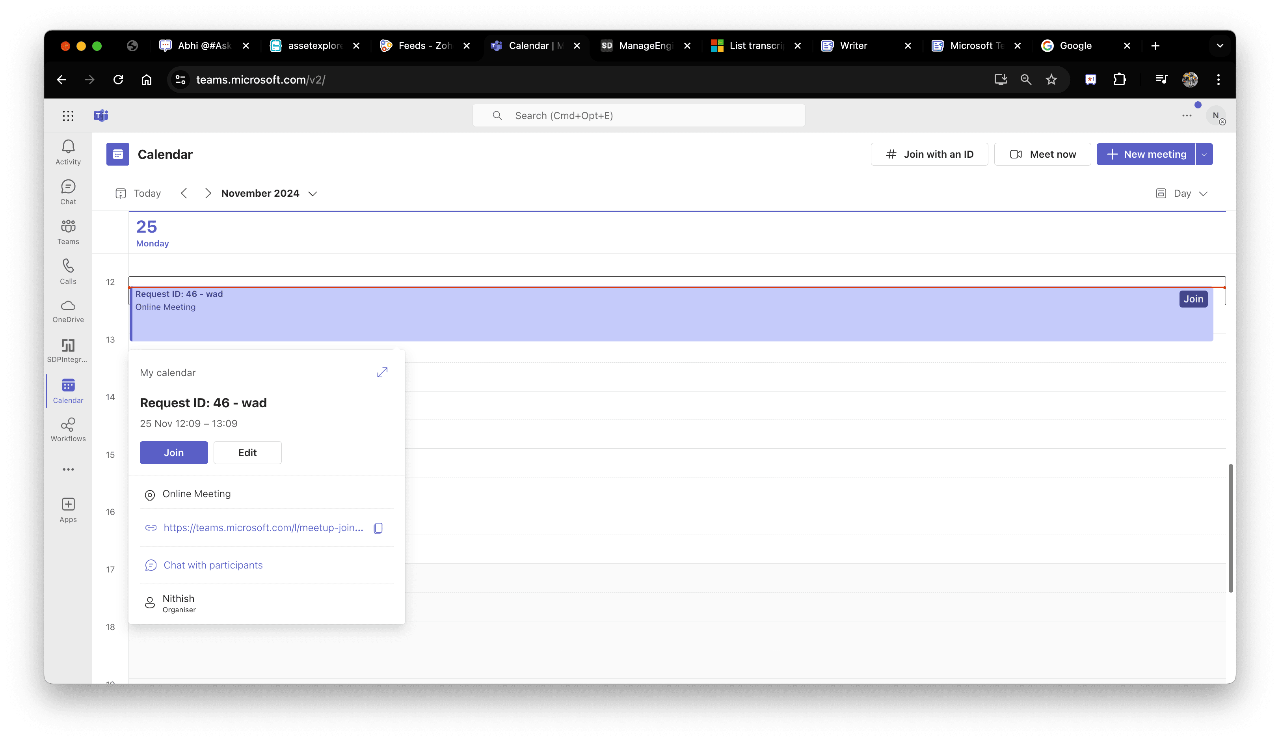Open Chat from the left sidebar

(x=68, y=192)
